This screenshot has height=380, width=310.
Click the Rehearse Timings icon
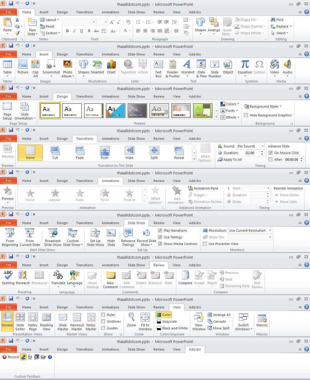(128, 237)
